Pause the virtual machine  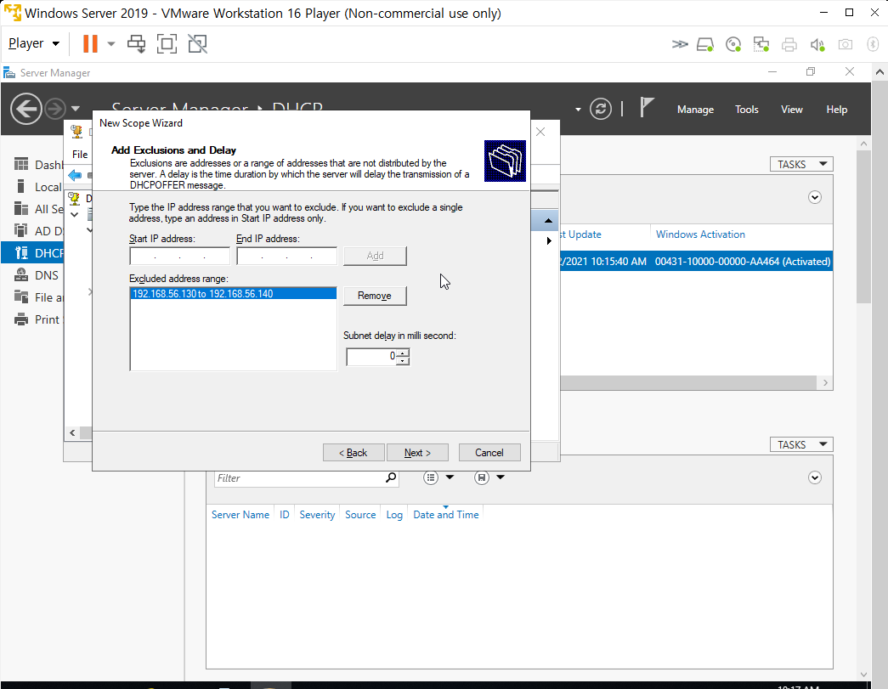[90, 43]
